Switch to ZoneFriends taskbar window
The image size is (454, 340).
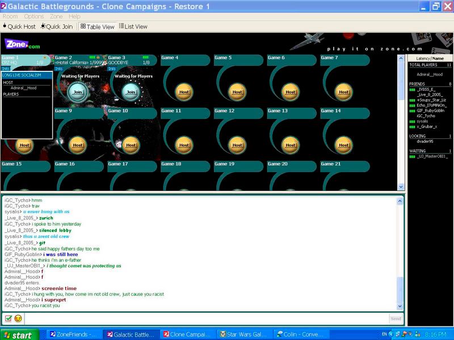coord(75,334)
